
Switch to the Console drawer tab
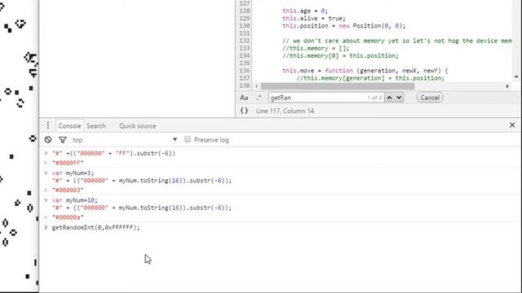[x=69, y=126]
